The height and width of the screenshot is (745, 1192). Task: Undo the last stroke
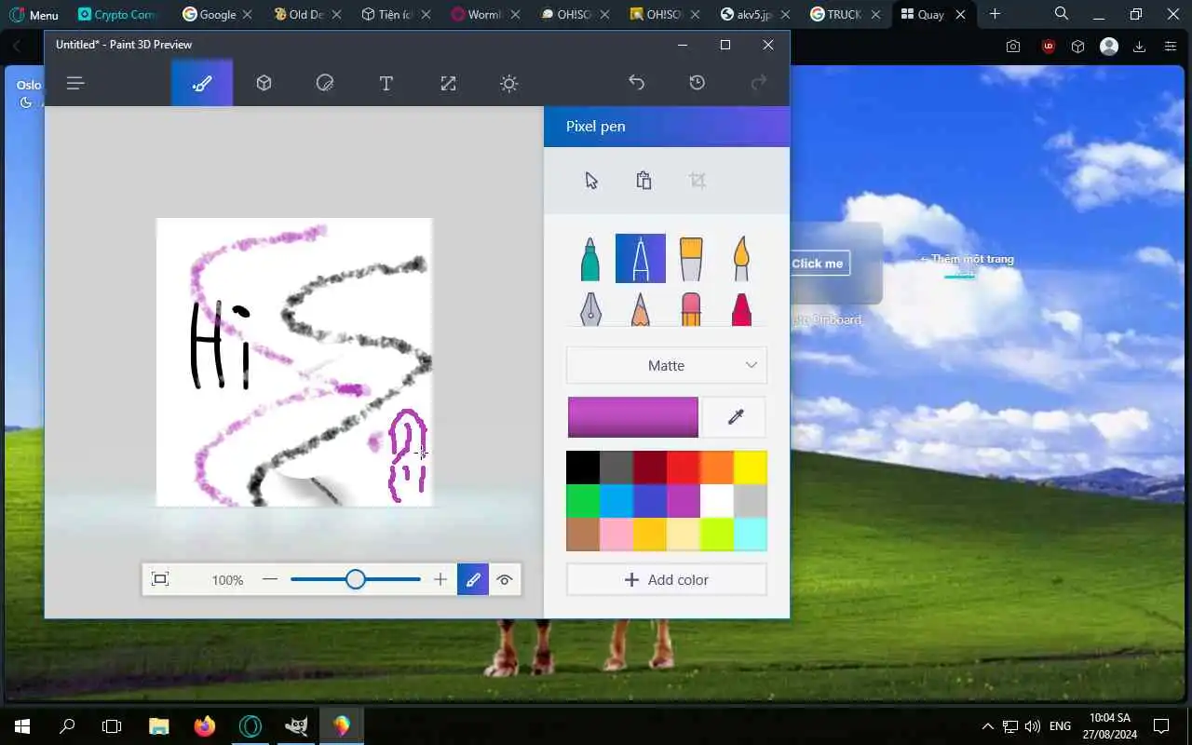pos(636,83)
